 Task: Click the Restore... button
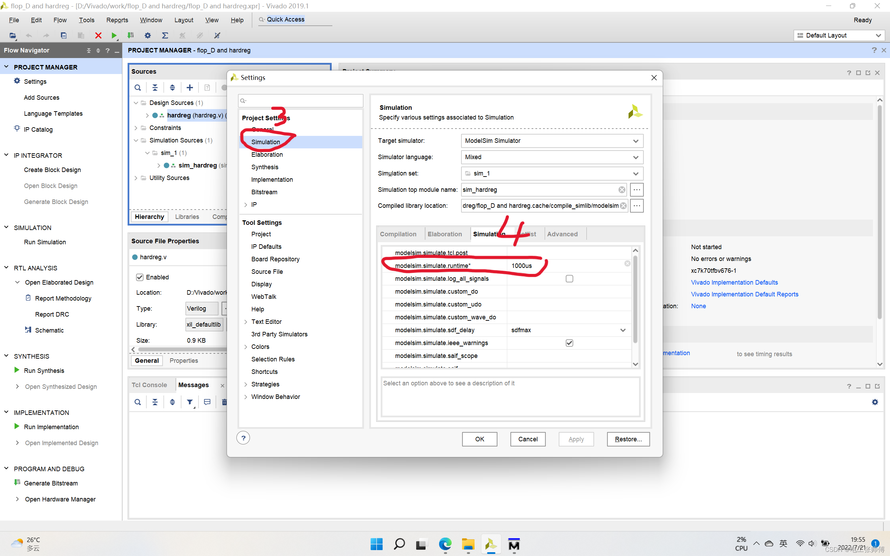pos(628,439)
